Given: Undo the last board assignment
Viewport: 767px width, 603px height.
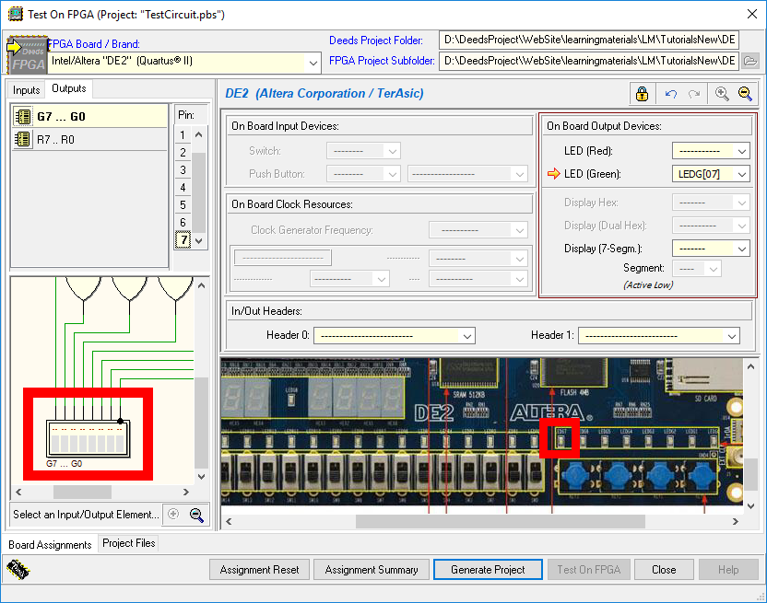Looking at the screenshot, I should point(671,93).
